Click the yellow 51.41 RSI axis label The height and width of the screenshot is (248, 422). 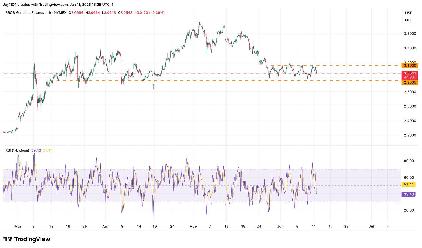click(409, 184)
